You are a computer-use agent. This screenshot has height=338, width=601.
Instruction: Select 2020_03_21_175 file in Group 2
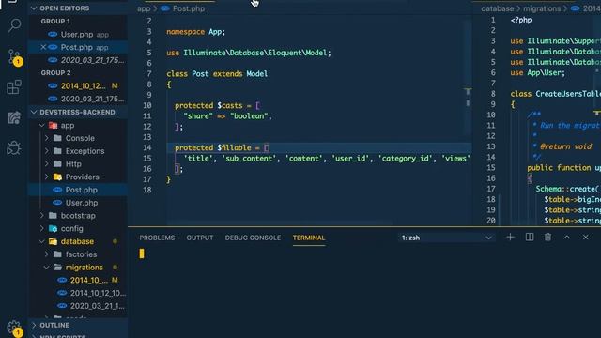(x=78, y=99)
